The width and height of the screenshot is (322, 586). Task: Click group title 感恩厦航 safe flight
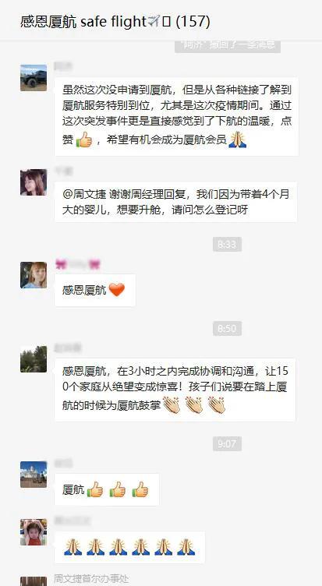[115, 21]
